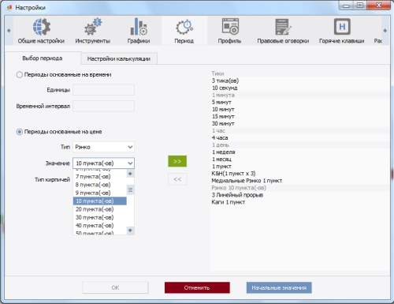The width and height of the screenshot is (394, 304).
Task: Open the Профиль window icon
Action: (230, 27)
